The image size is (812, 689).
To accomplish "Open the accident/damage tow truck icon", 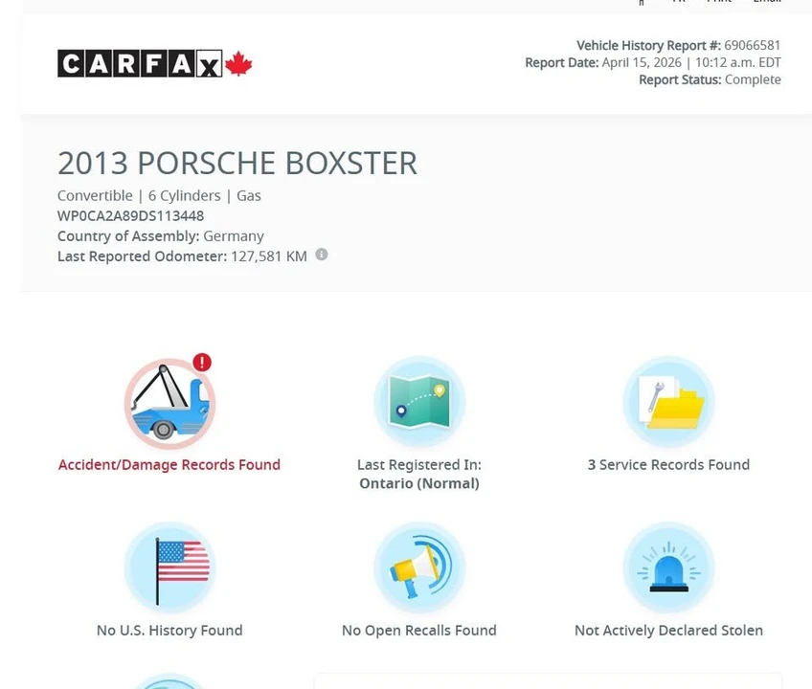I will point(169,404).
